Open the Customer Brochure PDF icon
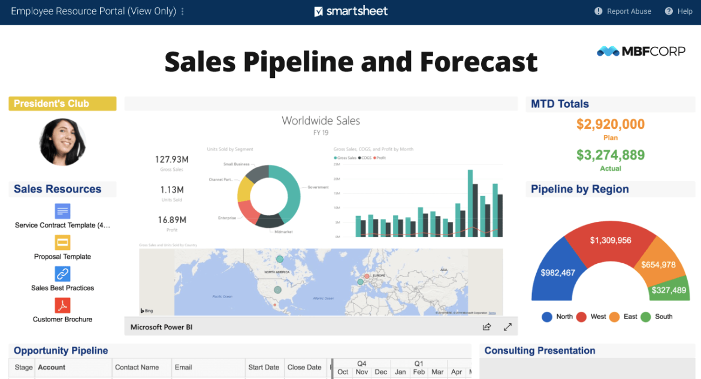701x379 pixels. [x=63, y=305]
